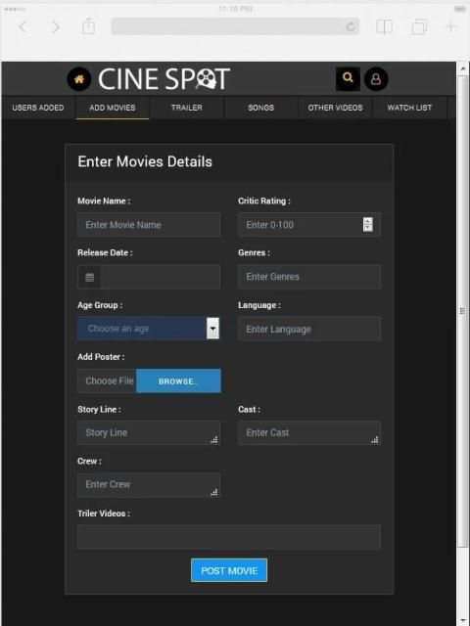Open the Choose an age select box
The height and width of the screenshot is (626, 470).
[x=149, y=329]
